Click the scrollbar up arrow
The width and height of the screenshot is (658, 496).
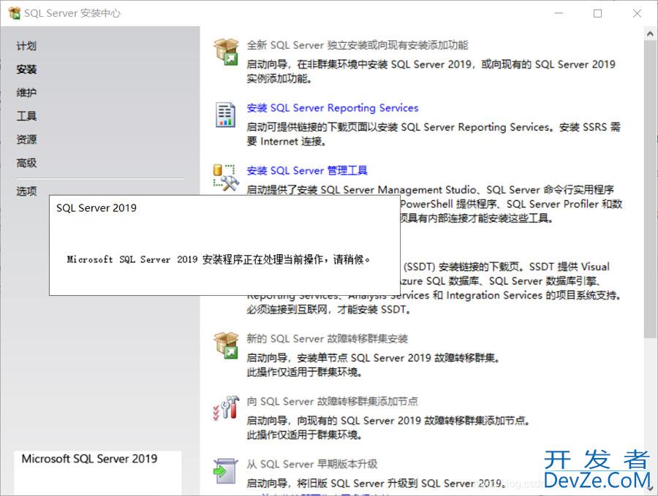651,34
